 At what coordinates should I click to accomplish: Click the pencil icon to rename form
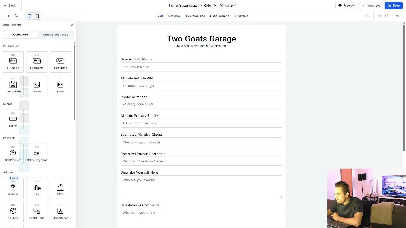[235, 5]
